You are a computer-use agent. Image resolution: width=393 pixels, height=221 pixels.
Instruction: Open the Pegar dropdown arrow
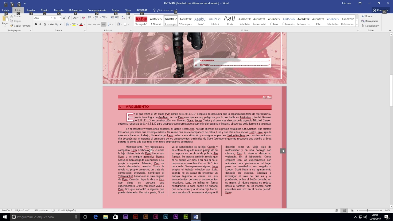tap(5, 26)
